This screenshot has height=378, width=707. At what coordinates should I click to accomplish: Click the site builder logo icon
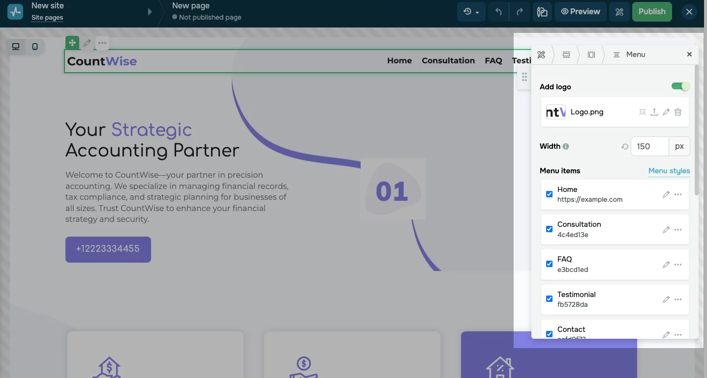pos(15,12)
